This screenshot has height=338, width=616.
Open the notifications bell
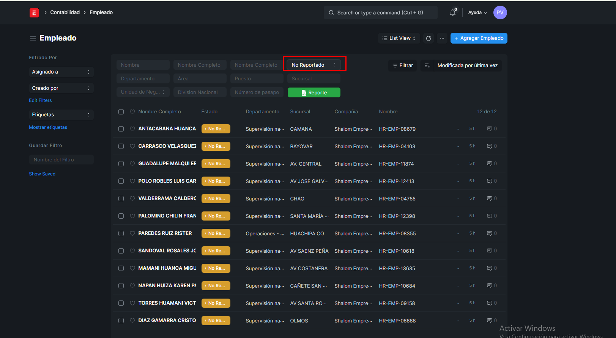pyautogui.click(x=453, y=13)
